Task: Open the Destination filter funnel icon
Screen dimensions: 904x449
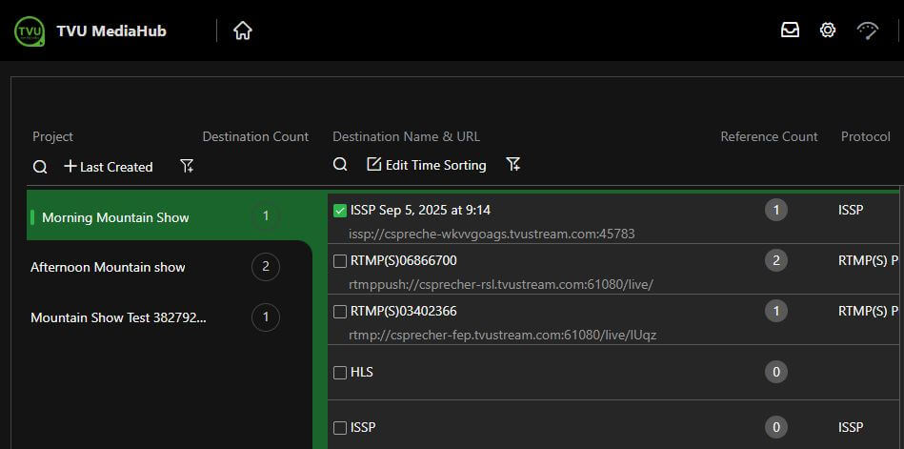Action: 513,165
